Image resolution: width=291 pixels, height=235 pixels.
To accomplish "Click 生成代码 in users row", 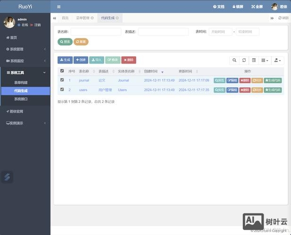I will tap(273, 90).
